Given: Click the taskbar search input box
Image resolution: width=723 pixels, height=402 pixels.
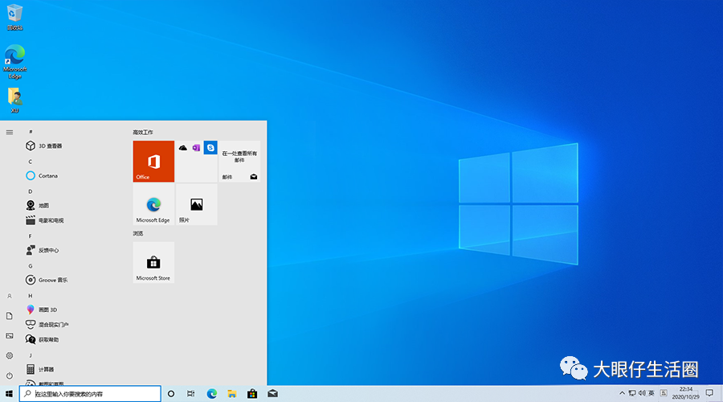Looking at the screenshot, I should click(90, 394).
